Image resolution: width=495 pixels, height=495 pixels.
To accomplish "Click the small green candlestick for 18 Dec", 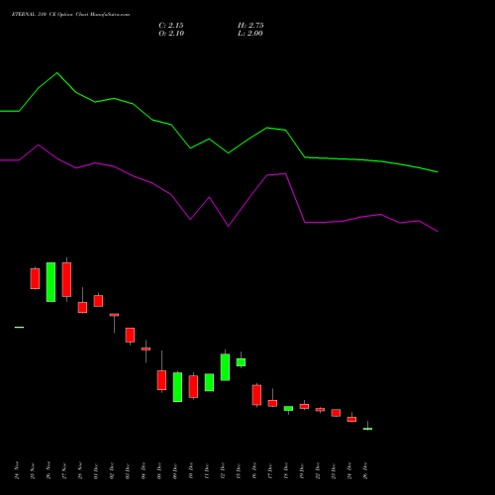I will (288, 408).
